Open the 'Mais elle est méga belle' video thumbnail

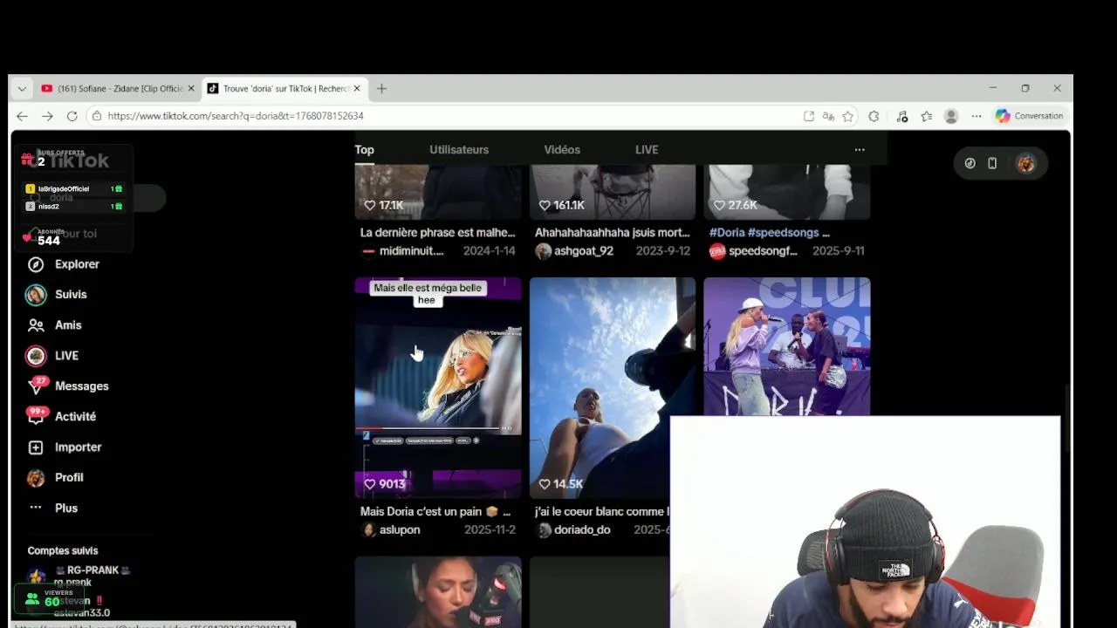[438, 388]
